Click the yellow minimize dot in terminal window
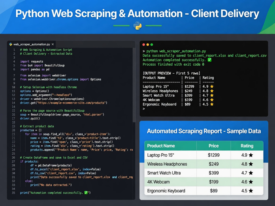275x206 pixels. 148,45
